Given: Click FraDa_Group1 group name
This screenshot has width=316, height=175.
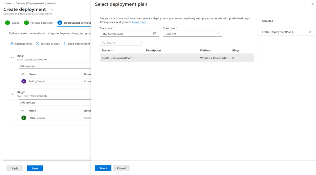Looking at the screenshot, I should click(x=37, y=81).
